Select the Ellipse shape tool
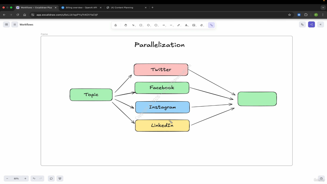The height and width of the screenshot is (184, 327). point(156,25)
